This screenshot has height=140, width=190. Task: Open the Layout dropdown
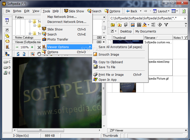coord(161,11)
